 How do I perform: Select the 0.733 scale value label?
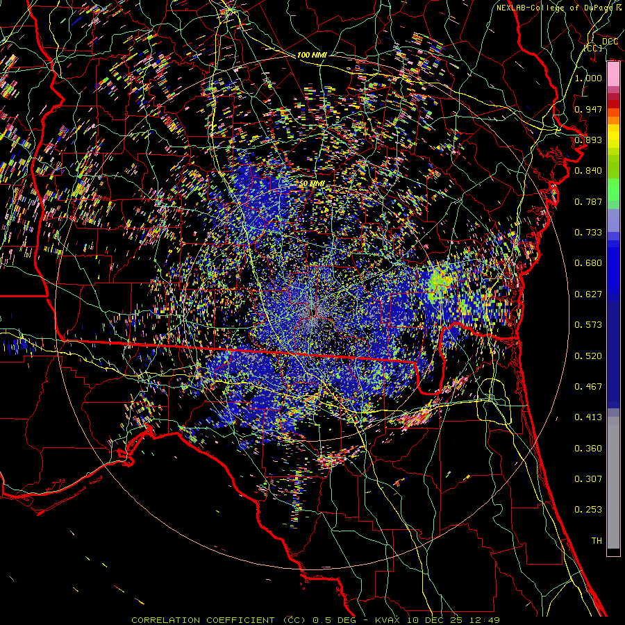(588, 233)
